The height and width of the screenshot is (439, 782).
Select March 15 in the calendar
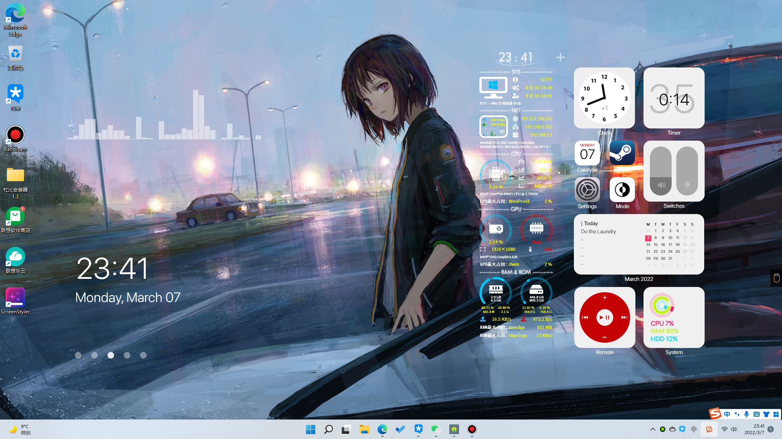click(655, 245)
